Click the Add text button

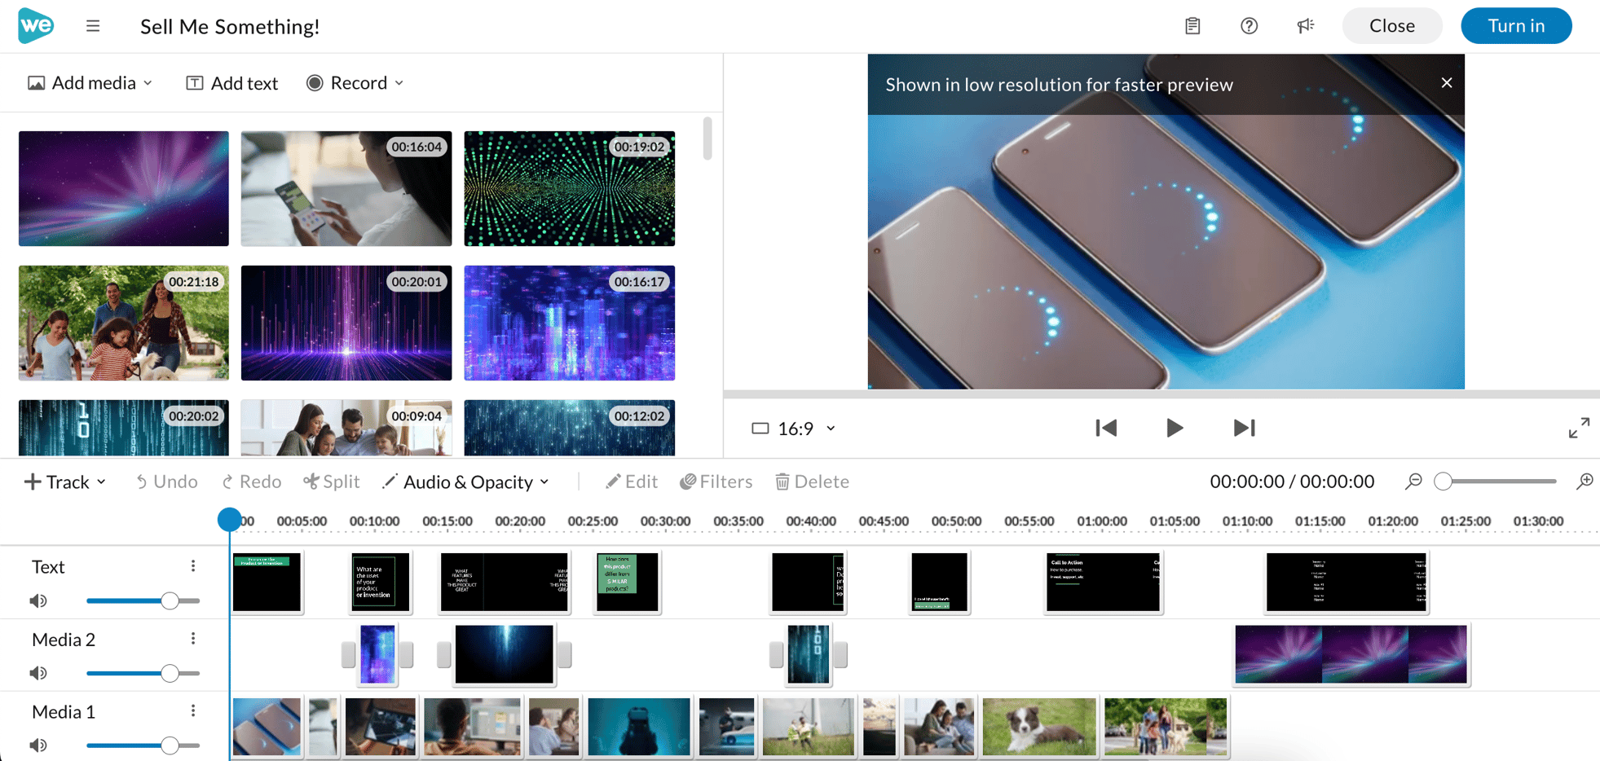click(x=232, y=83)
